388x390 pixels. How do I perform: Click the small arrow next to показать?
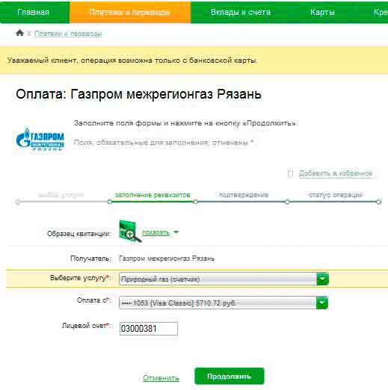click(176, 232)
